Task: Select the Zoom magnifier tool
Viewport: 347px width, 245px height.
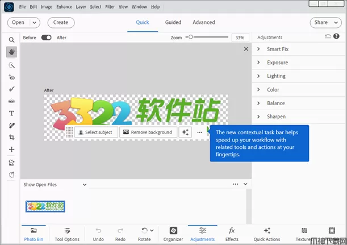Action: coord(11,40)
